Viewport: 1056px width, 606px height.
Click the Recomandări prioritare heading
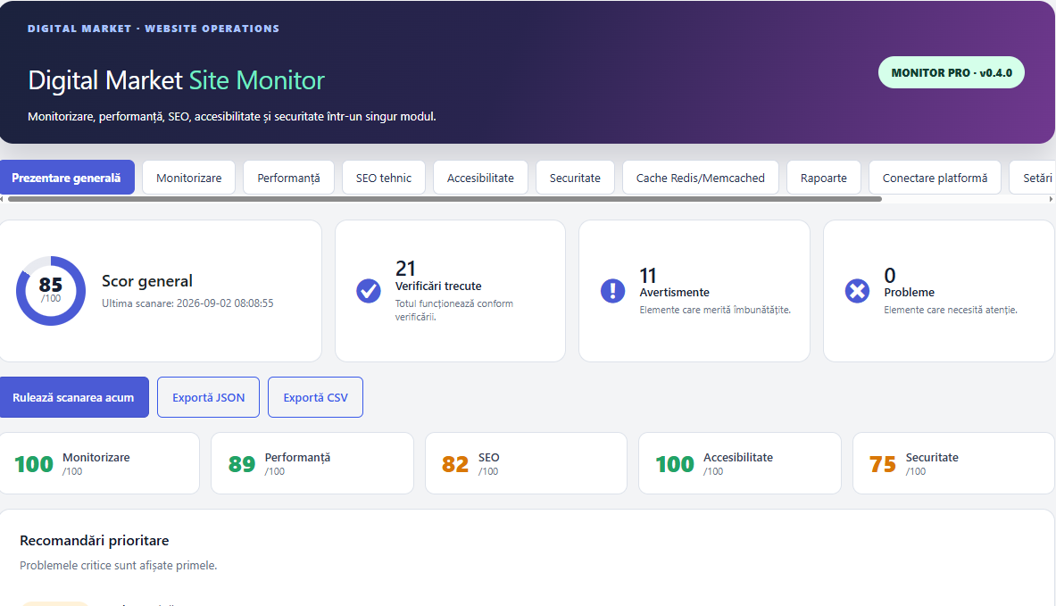tap(95, 541)
